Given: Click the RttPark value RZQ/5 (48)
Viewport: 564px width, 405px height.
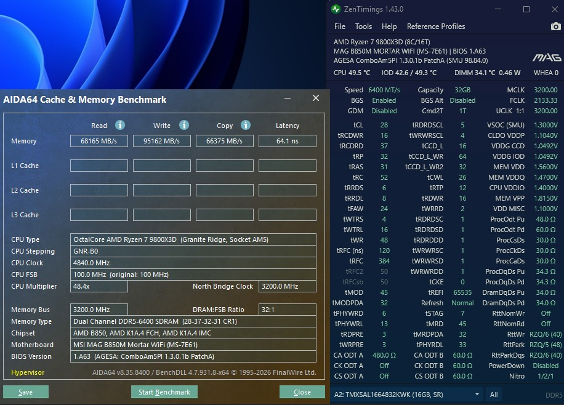Looking at the screenshot, I should 546,345.
